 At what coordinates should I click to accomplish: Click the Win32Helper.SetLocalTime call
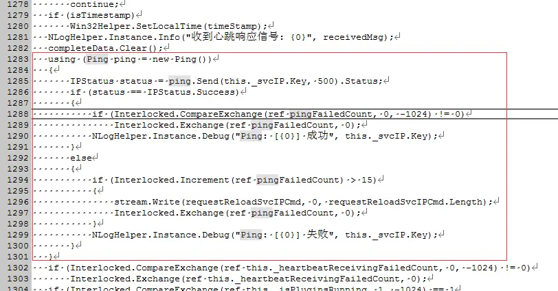[135, 26]
